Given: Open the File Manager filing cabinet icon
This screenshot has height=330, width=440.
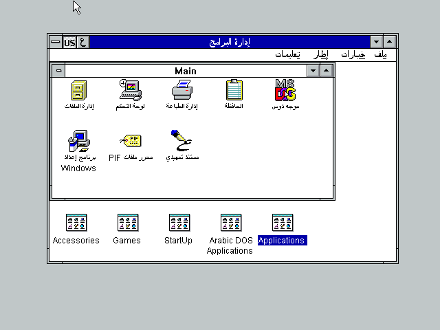Looking at the screenshot, I should click(x=79, y=90).
